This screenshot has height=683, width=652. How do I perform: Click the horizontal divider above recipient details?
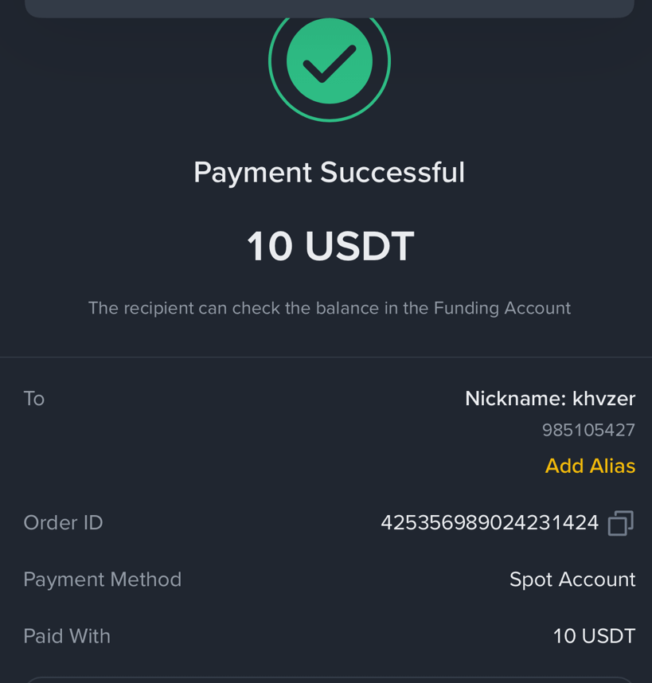(326, 357)
